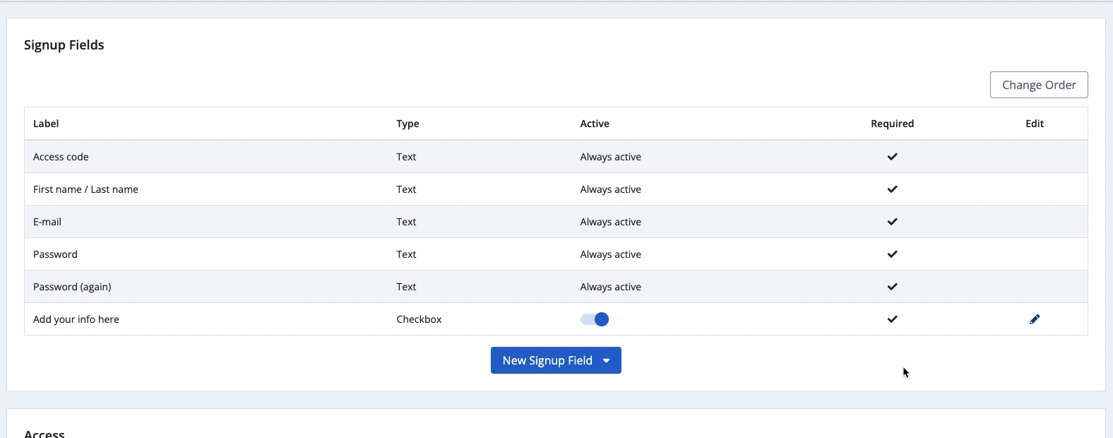Click the pencil edit icon for 'Add your info here'

click(1034, 319)
